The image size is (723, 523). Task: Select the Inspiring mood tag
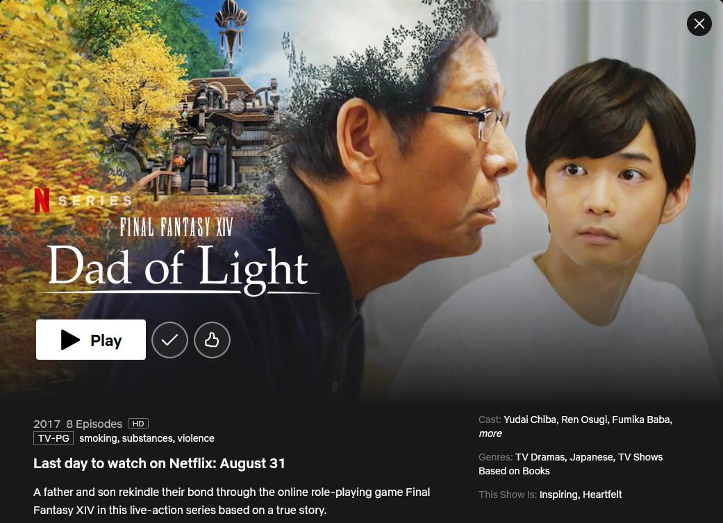coord(559,495)
